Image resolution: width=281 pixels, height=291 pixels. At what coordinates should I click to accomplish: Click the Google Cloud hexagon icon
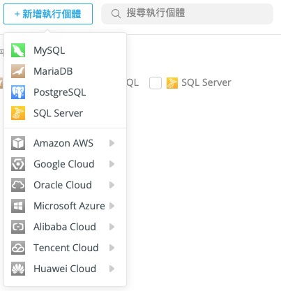[18, 164]
